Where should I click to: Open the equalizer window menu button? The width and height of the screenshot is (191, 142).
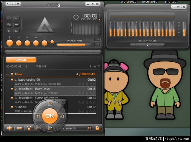[173, 7]
